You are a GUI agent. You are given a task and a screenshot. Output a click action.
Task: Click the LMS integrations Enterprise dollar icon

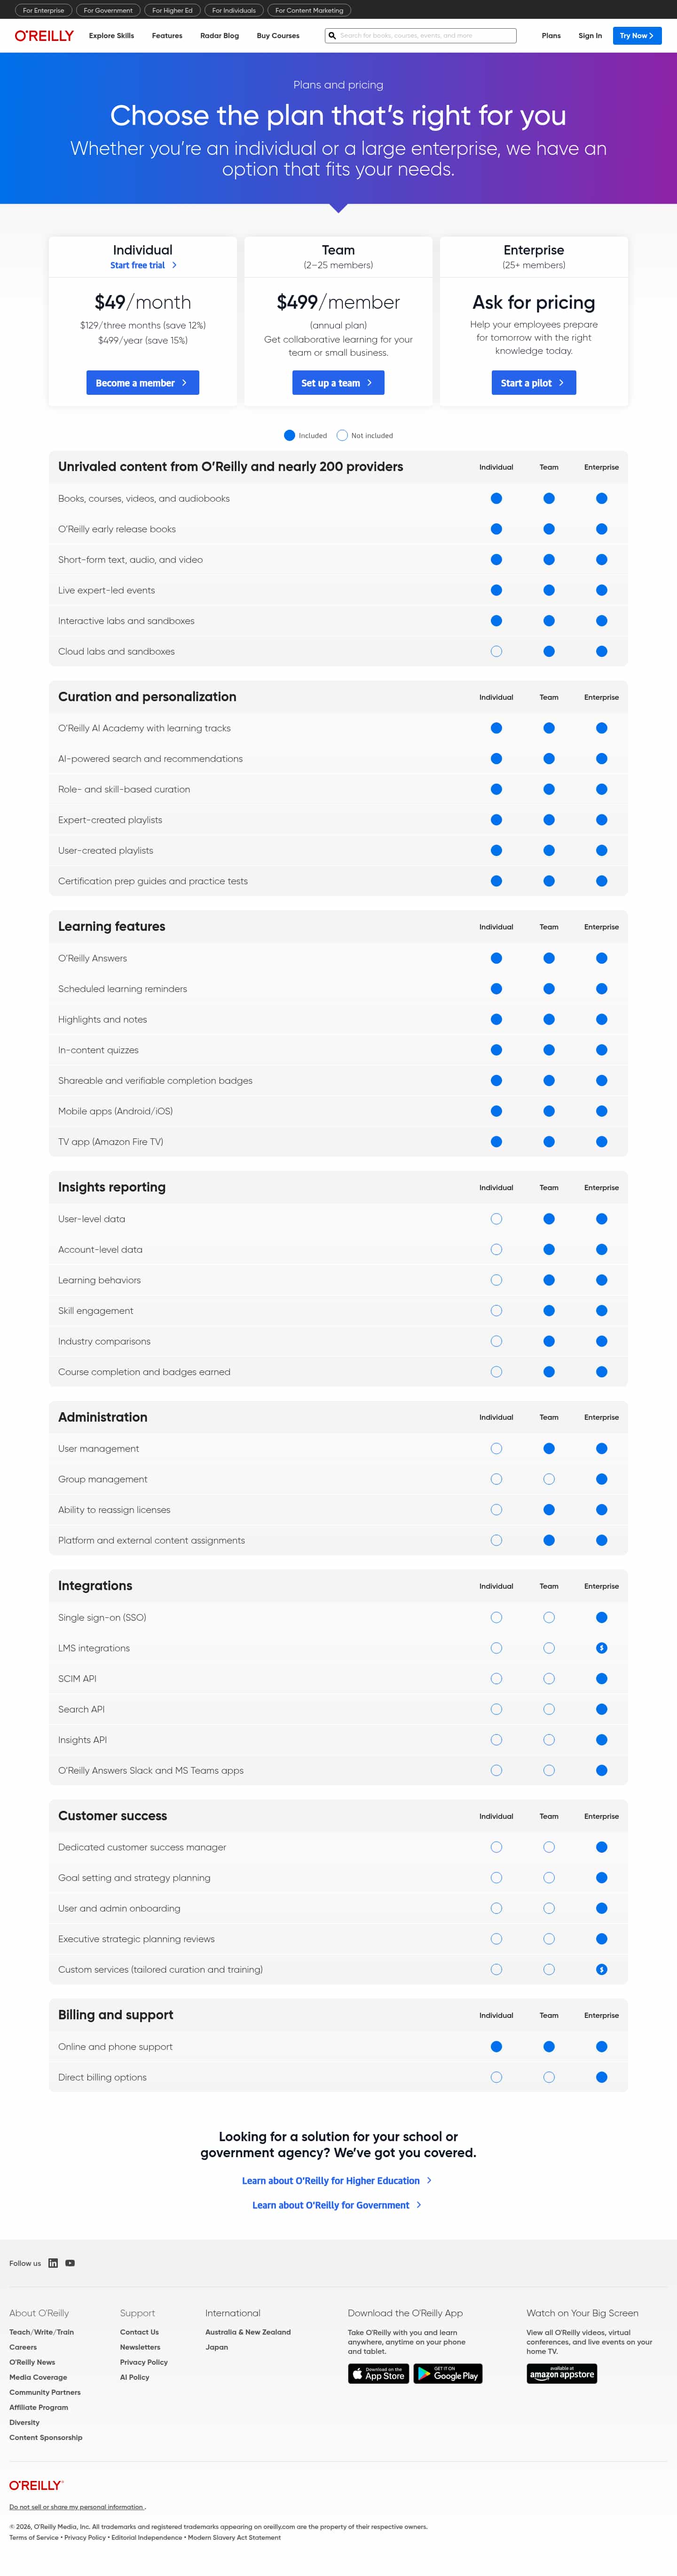coord(601,1648)
